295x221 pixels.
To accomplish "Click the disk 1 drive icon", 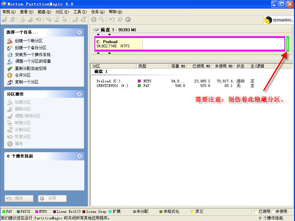I will [x=96, y=30].
